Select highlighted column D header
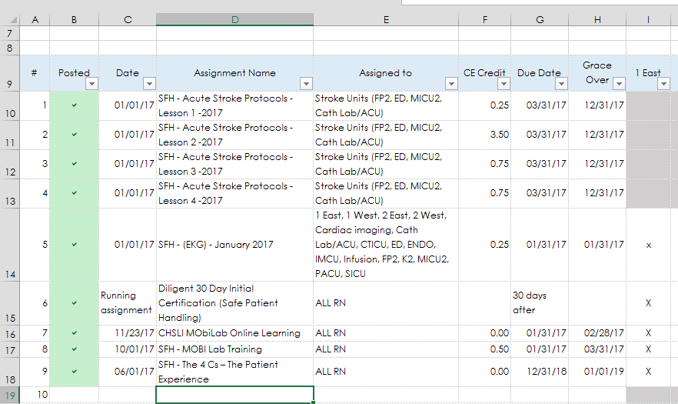This screenshot has width=678, height=404. (234, 19)
